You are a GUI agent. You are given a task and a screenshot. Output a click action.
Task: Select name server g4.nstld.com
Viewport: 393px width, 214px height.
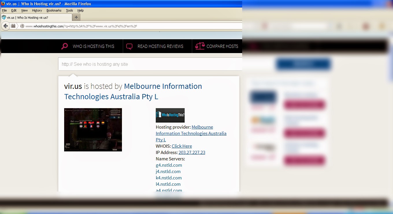(169, 165)
